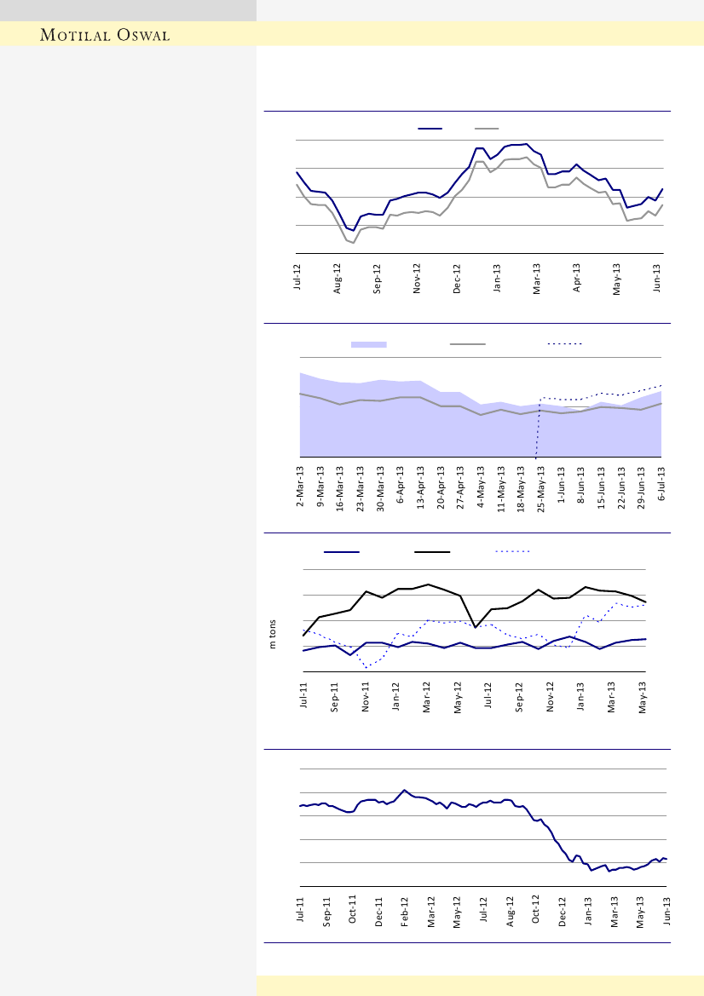Select the 2-Mar-13 axis label
704x996 pixels.
point(300,487)
